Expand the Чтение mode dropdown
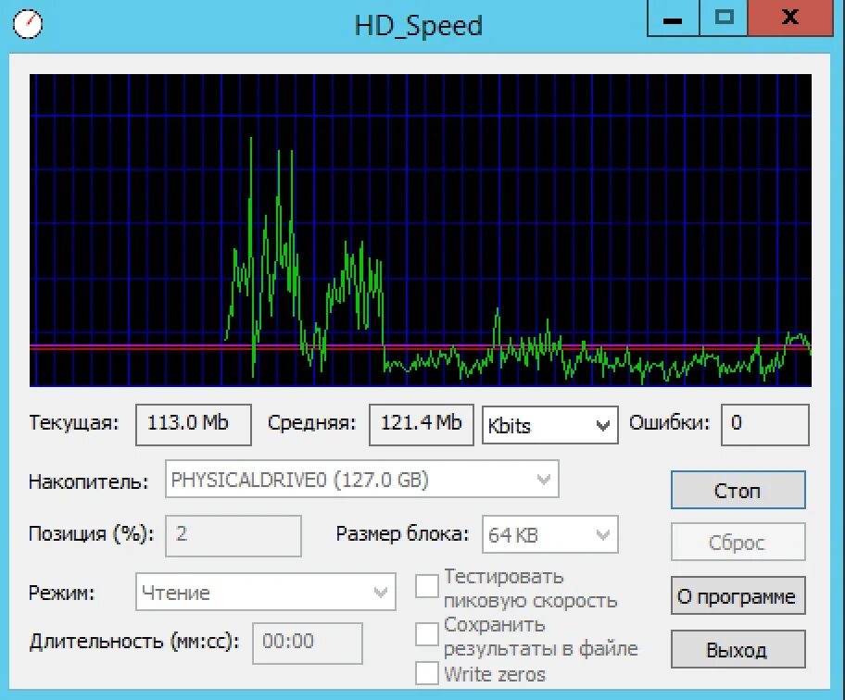The height and width of the screenshot is (700, 845). pos(265,592)
